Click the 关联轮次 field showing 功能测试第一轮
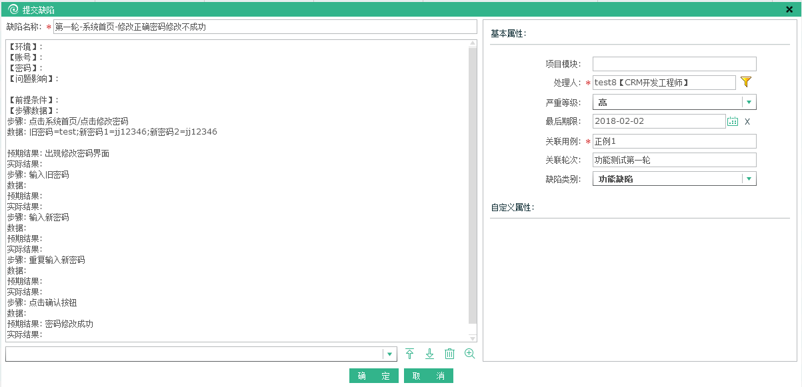The image size is (802, 387). (x=673, y=159)
